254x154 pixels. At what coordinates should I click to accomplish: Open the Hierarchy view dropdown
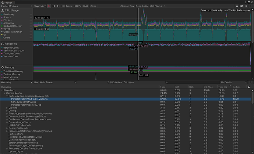(x=17, y=83)
